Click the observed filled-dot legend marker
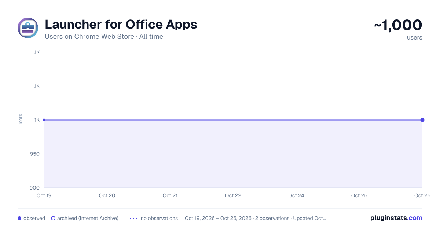 tap(19, 218)
